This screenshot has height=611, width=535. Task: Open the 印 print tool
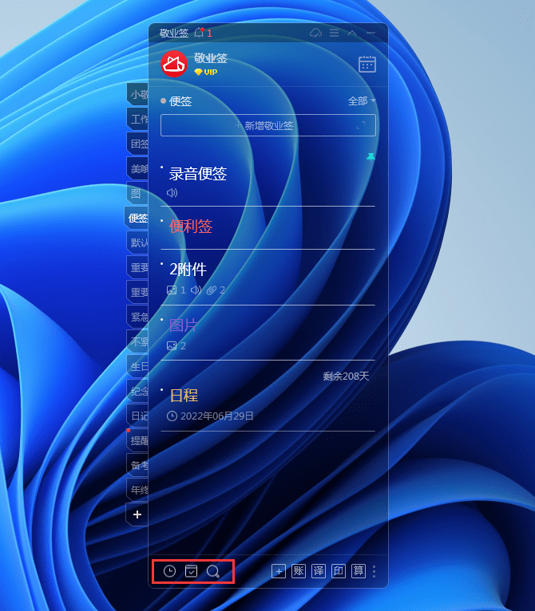pos(339,571)
